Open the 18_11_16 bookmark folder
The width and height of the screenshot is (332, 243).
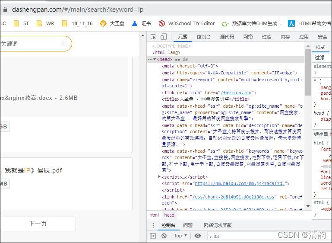[x=77, y=23]
